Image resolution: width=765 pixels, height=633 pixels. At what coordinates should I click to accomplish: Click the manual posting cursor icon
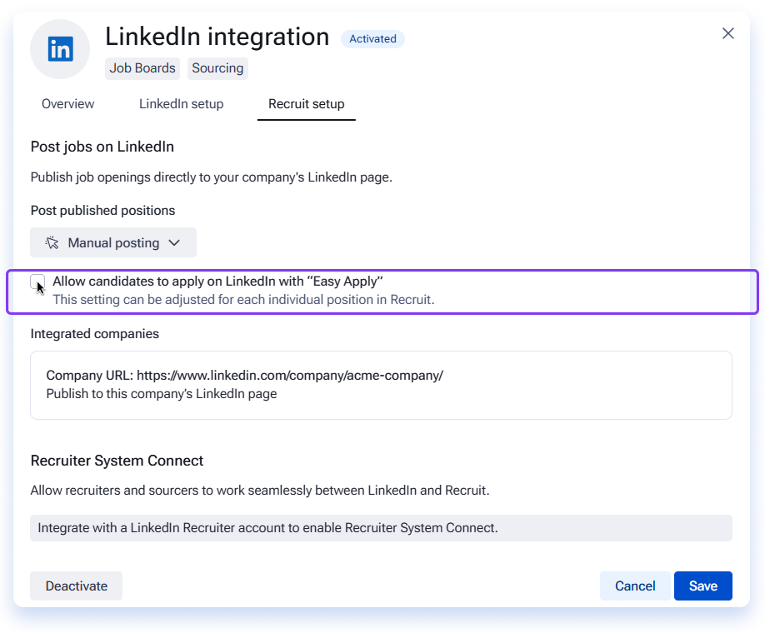[52, 242]
